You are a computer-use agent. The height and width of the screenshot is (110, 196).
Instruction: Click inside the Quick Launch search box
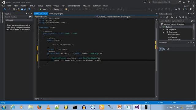(165, 2)
